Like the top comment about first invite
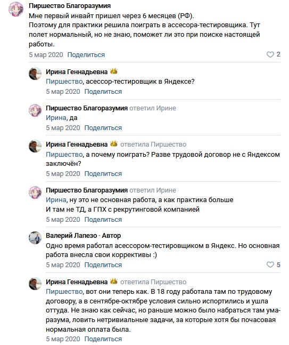 [270, 54]
